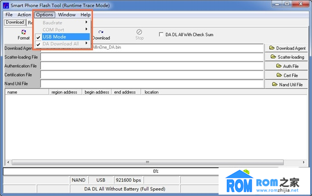Expand the DA Download All submenu arrow
This screenshot has width=312, height=196.
point(87,43)
